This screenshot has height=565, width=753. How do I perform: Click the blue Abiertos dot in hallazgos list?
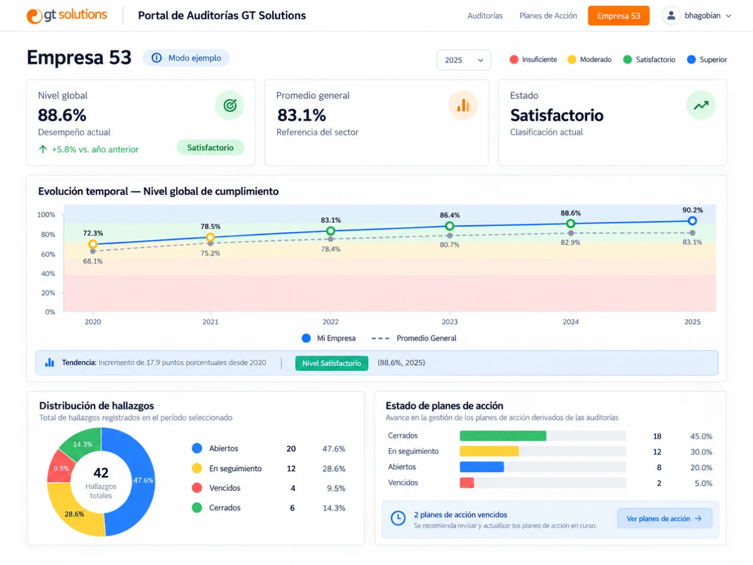[197, 448]
